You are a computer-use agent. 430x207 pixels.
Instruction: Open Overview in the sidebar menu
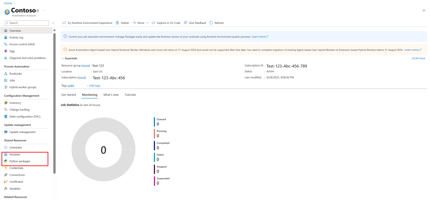click(27, 31)
